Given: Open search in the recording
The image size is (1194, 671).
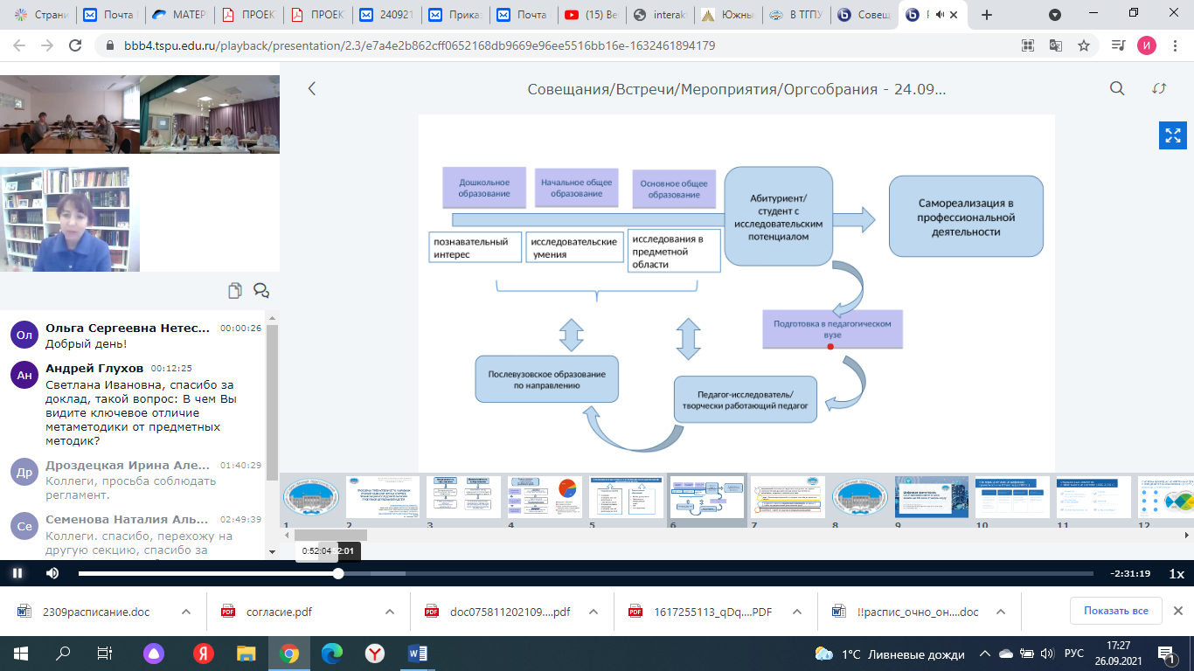Looking at the screenshot, I should pos(1117,88).
